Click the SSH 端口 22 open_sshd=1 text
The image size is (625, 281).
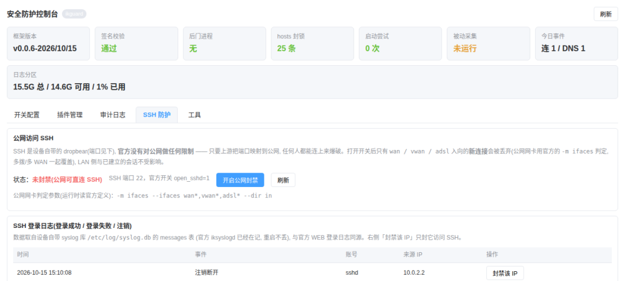point(159,178)
